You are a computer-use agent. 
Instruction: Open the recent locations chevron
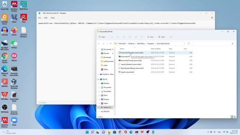[107, 43]
